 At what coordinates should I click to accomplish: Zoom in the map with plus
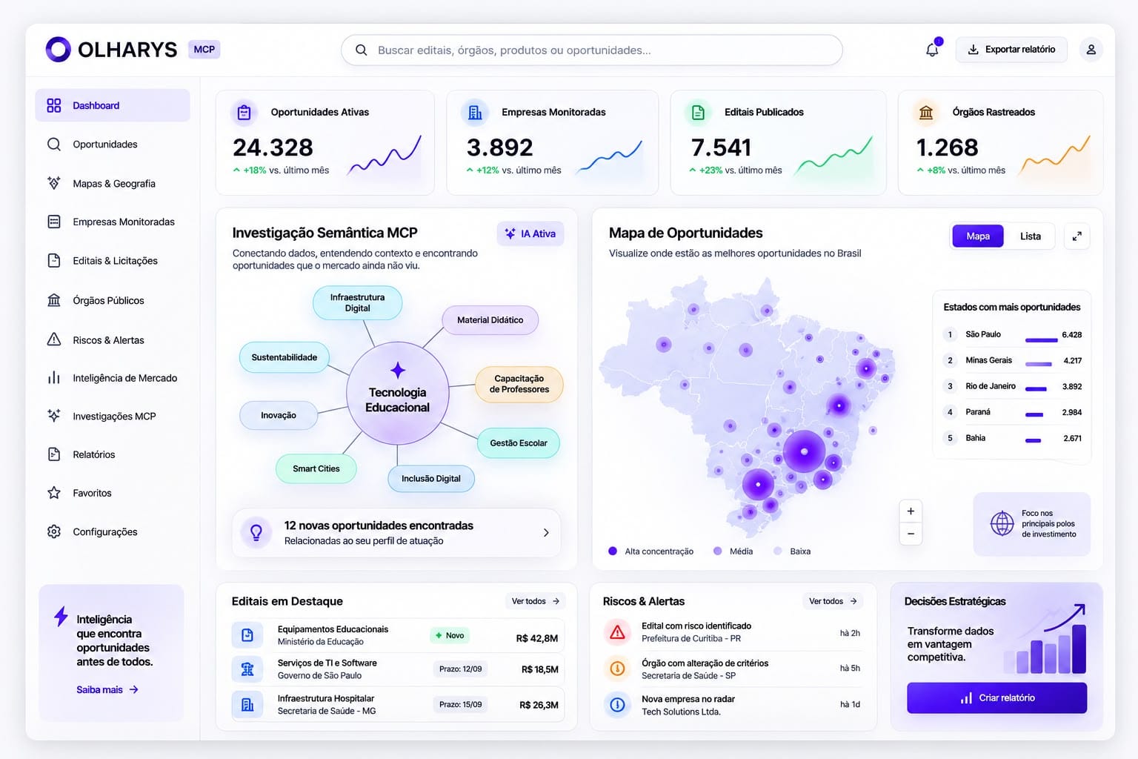(911, 511)
